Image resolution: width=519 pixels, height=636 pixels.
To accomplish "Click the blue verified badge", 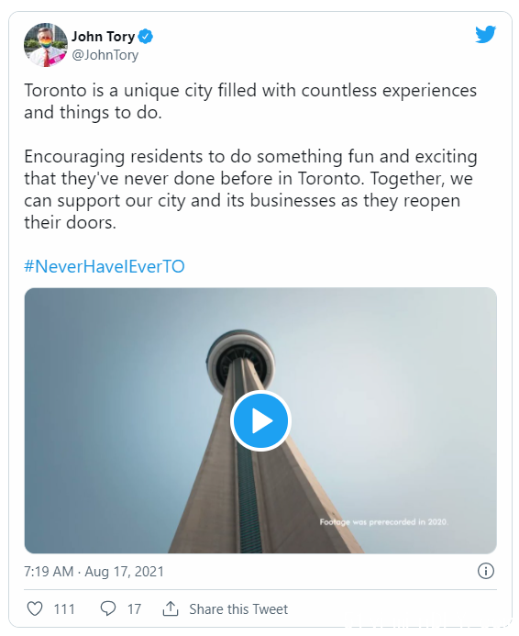I will point(146,37).
